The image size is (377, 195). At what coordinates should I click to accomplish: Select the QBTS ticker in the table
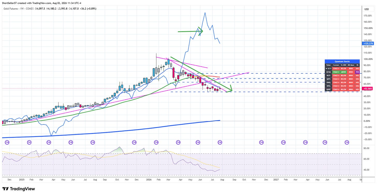click(x=328, y=79)
